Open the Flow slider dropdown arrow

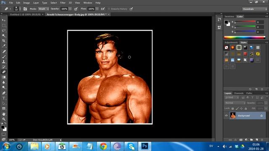(97, 9)
